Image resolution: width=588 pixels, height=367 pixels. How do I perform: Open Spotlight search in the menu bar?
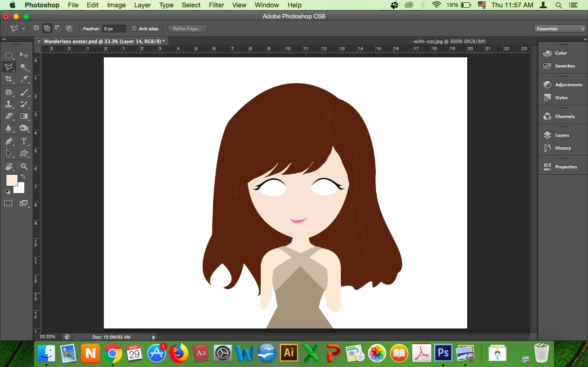[x=559, y=5]
